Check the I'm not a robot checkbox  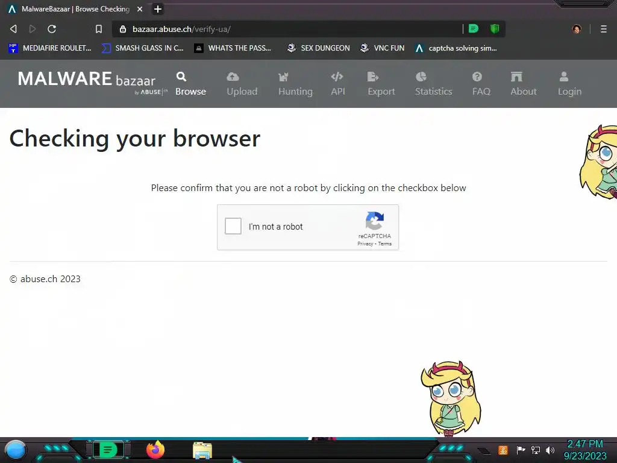233,226
